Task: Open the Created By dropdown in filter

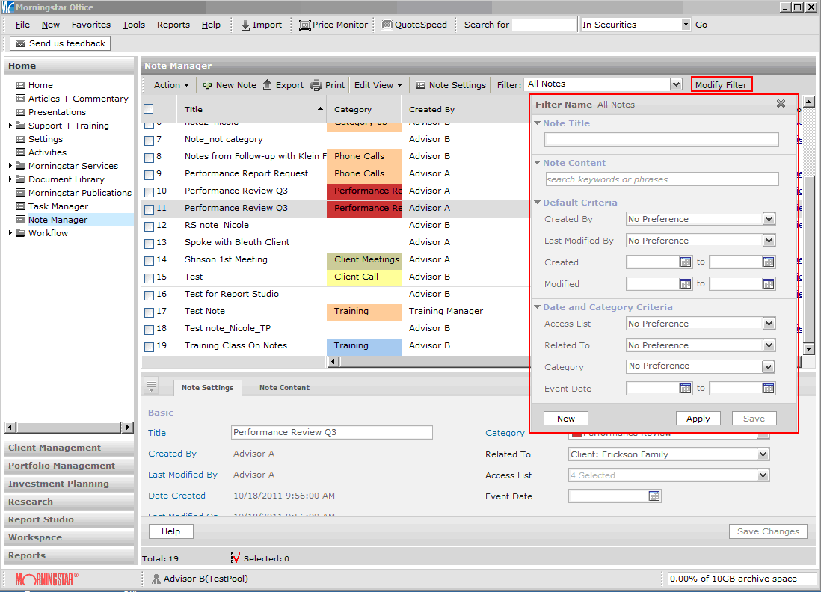Action: pyautogui.click(x=769, y=219)
